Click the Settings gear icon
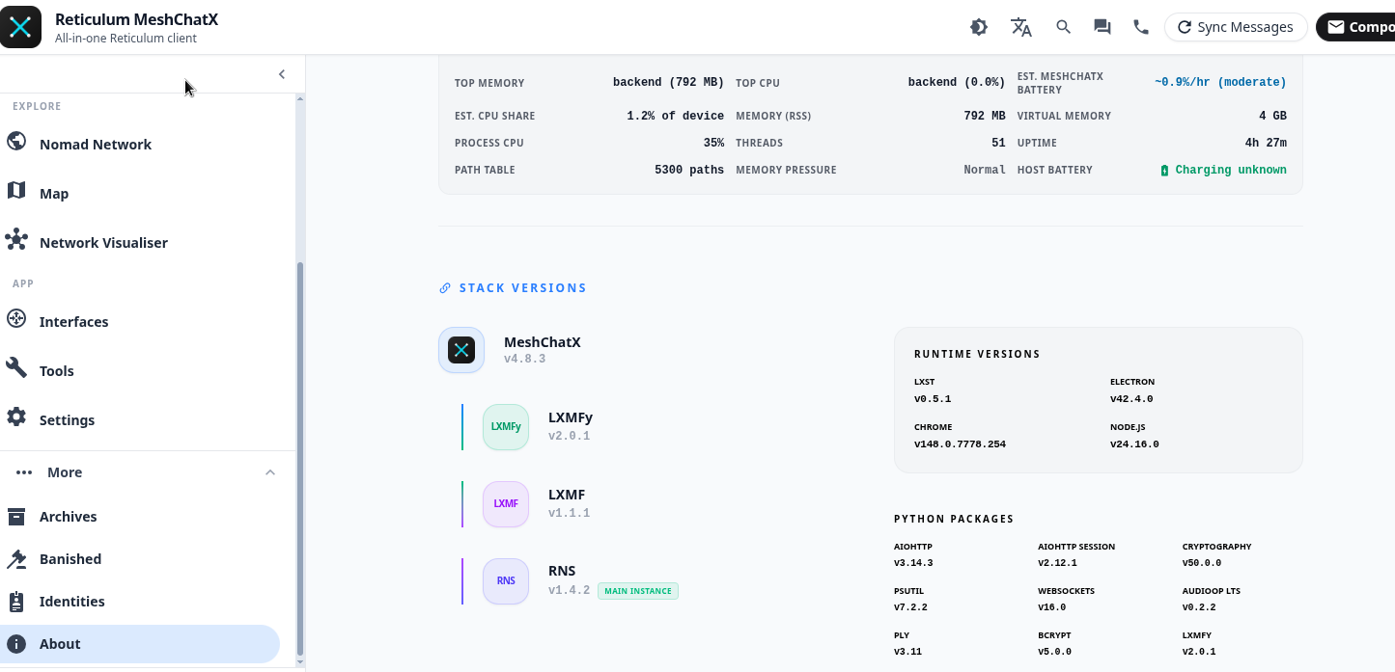 16,417
